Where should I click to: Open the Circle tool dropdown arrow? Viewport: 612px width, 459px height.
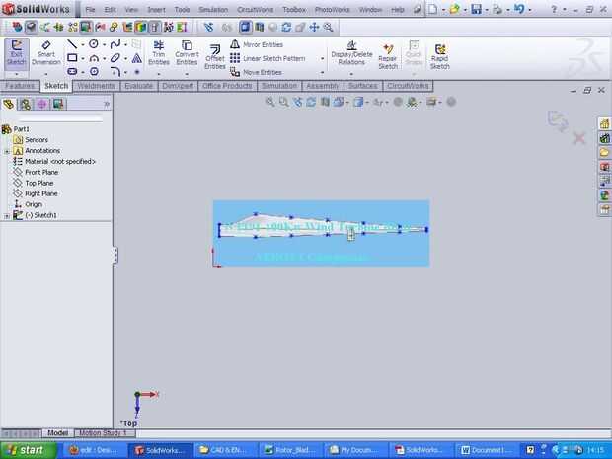104,44
